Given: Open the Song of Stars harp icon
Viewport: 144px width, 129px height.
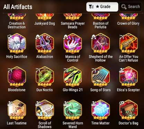Looking at the screenshot, I should click(x=101, y=77).
